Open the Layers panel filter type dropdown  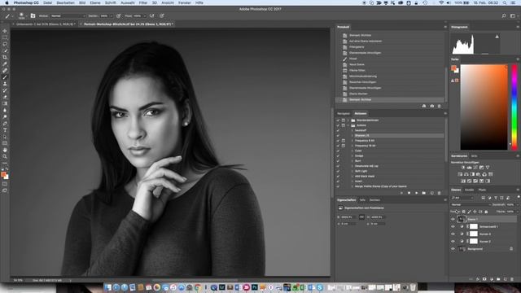pos(462,198)
